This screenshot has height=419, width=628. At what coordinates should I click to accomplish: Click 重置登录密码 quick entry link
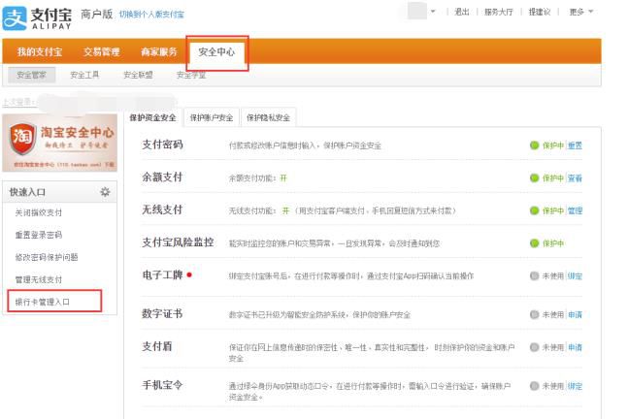(x=39, y=235)
